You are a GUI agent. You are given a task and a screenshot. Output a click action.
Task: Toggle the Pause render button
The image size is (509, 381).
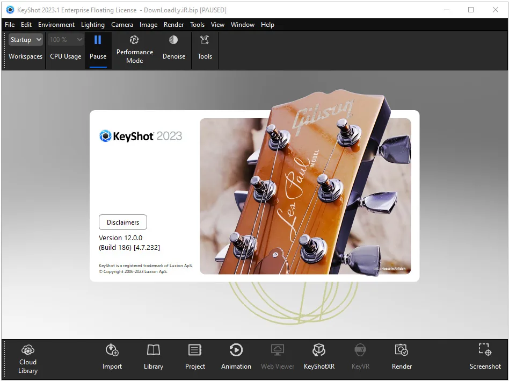tap(98, 49)
